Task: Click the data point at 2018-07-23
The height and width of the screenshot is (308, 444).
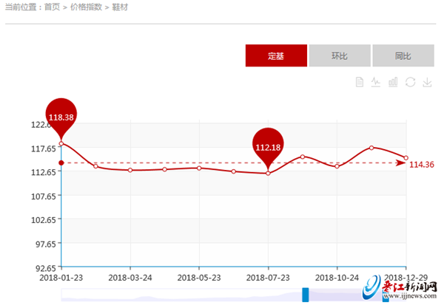Action: [268, 173]
